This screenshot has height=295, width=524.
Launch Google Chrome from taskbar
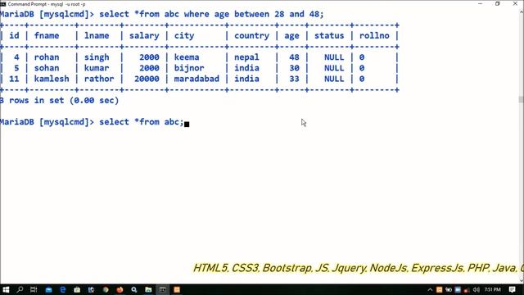106,289
